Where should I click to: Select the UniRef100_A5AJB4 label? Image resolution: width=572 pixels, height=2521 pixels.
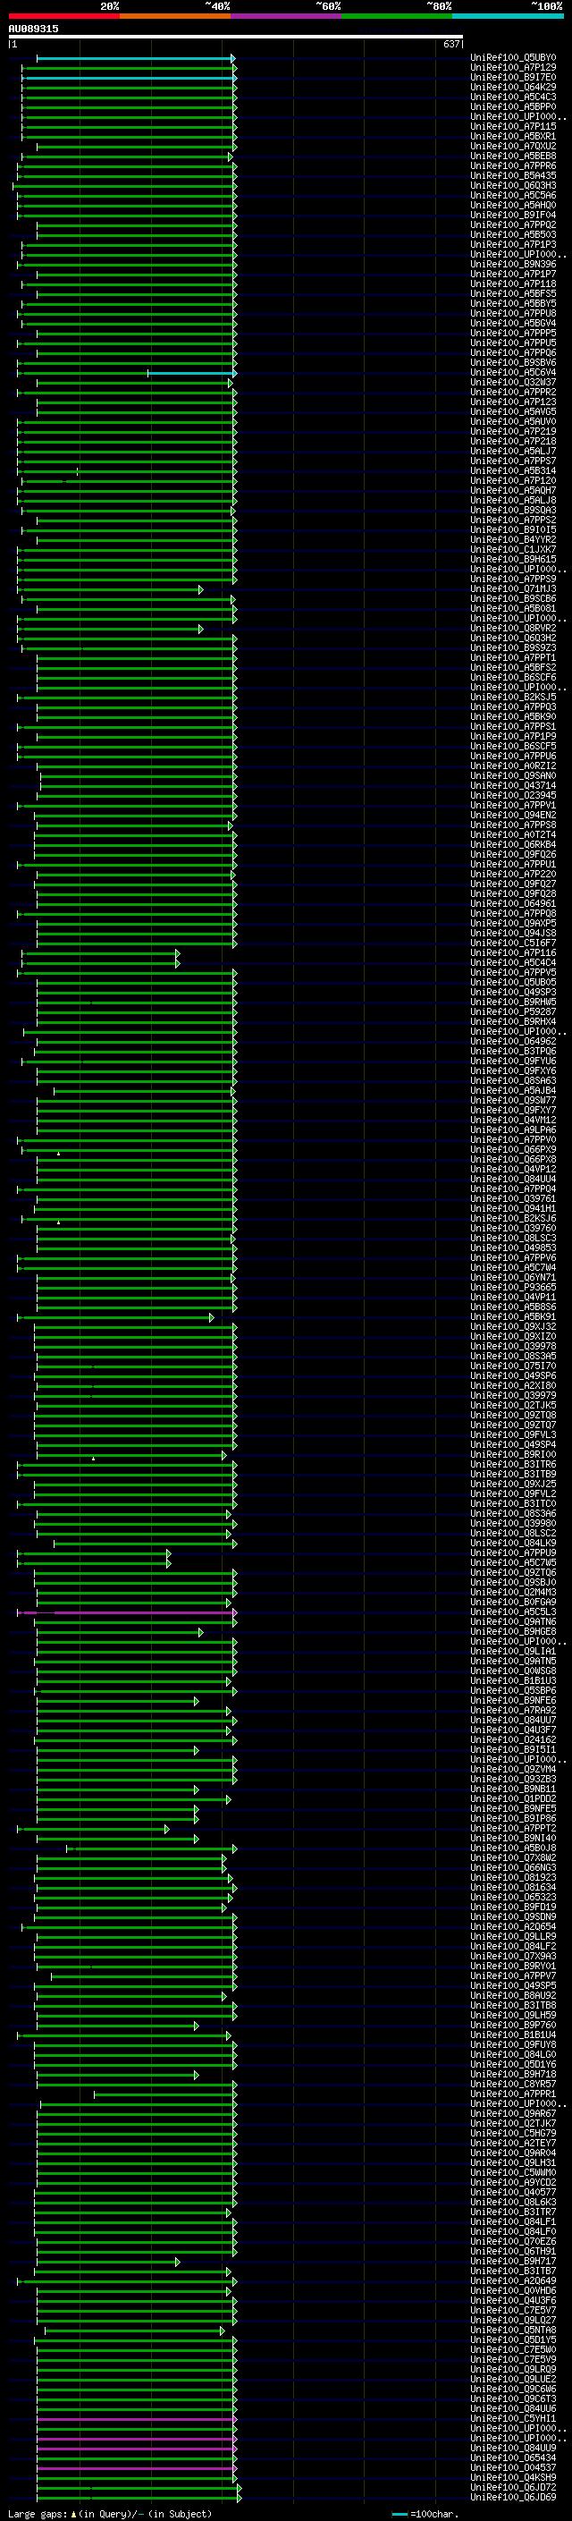tap(513, 1090)
